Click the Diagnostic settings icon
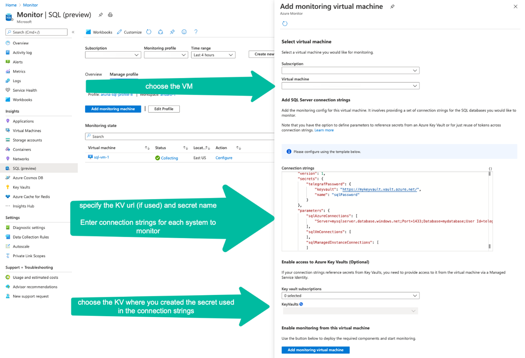The height and width of the screenshot is (358, 525). pos(8,228)
